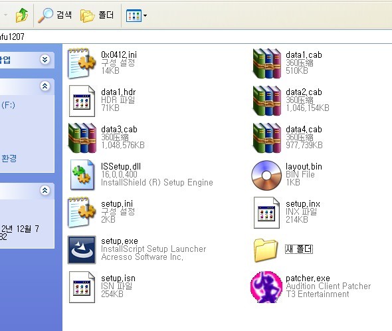392x331 pixels.
Task: Click the layout.bin disc icon
Action: 266,175
